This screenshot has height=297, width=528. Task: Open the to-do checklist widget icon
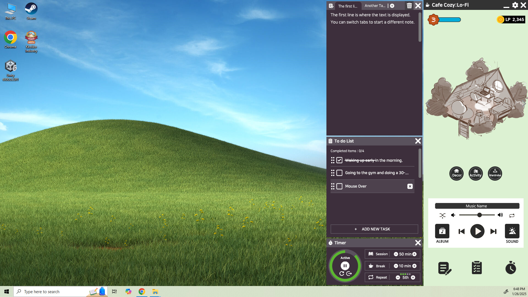pos(477,268)
